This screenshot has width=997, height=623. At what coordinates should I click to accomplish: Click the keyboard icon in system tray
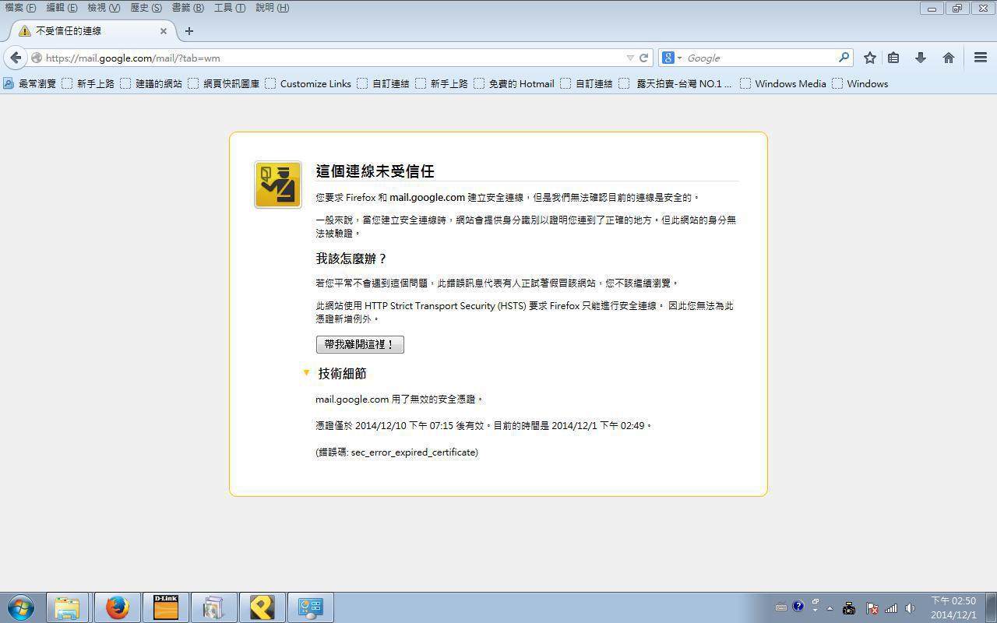point(781,607)
